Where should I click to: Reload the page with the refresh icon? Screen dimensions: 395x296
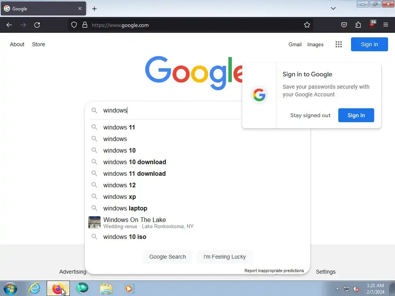tap(37, 25)
